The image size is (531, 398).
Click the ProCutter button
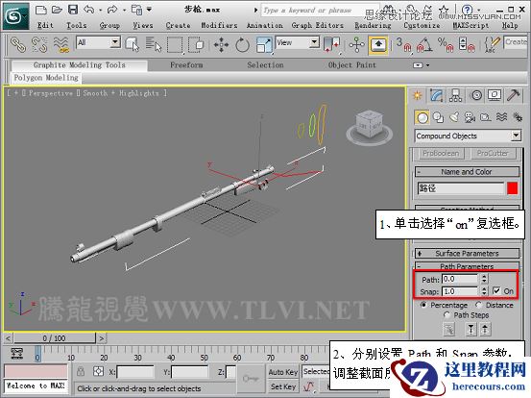[x=494, y=153]
